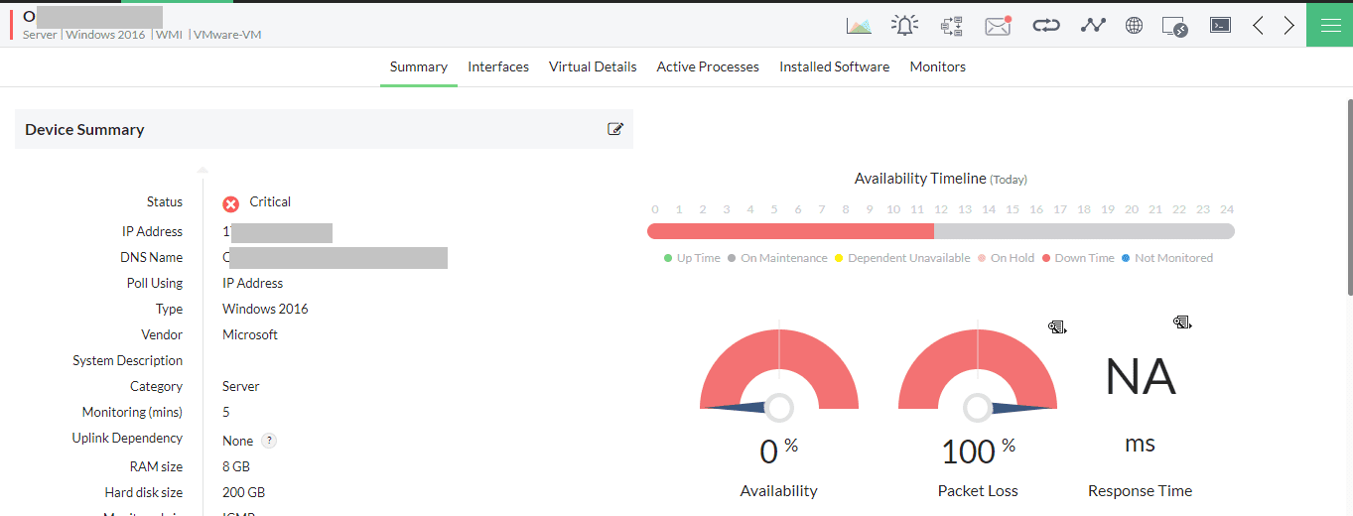Expand the green hamburger menu
This screenshot has height=516, width=1353.
pyautogui.click(x=1329, y=25)
